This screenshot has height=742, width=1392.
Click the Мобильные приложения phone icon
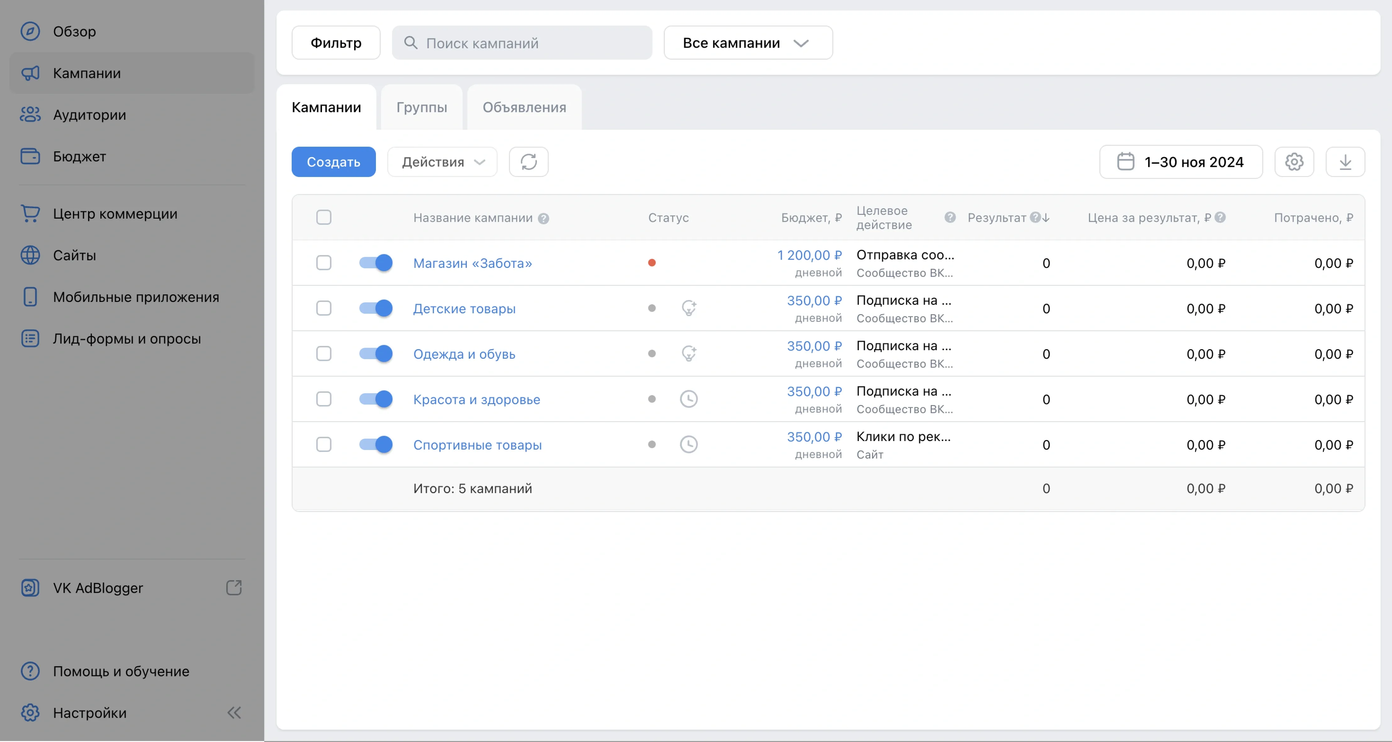pos(30,297)
